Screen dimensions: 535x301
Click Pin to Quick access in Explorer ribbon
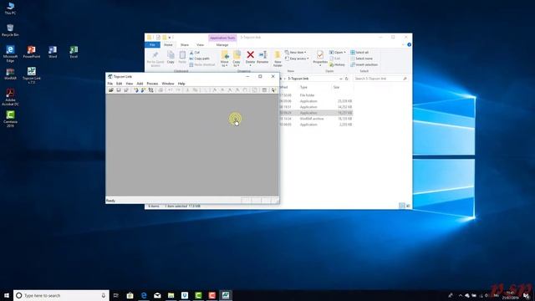(x=155, y=59)
